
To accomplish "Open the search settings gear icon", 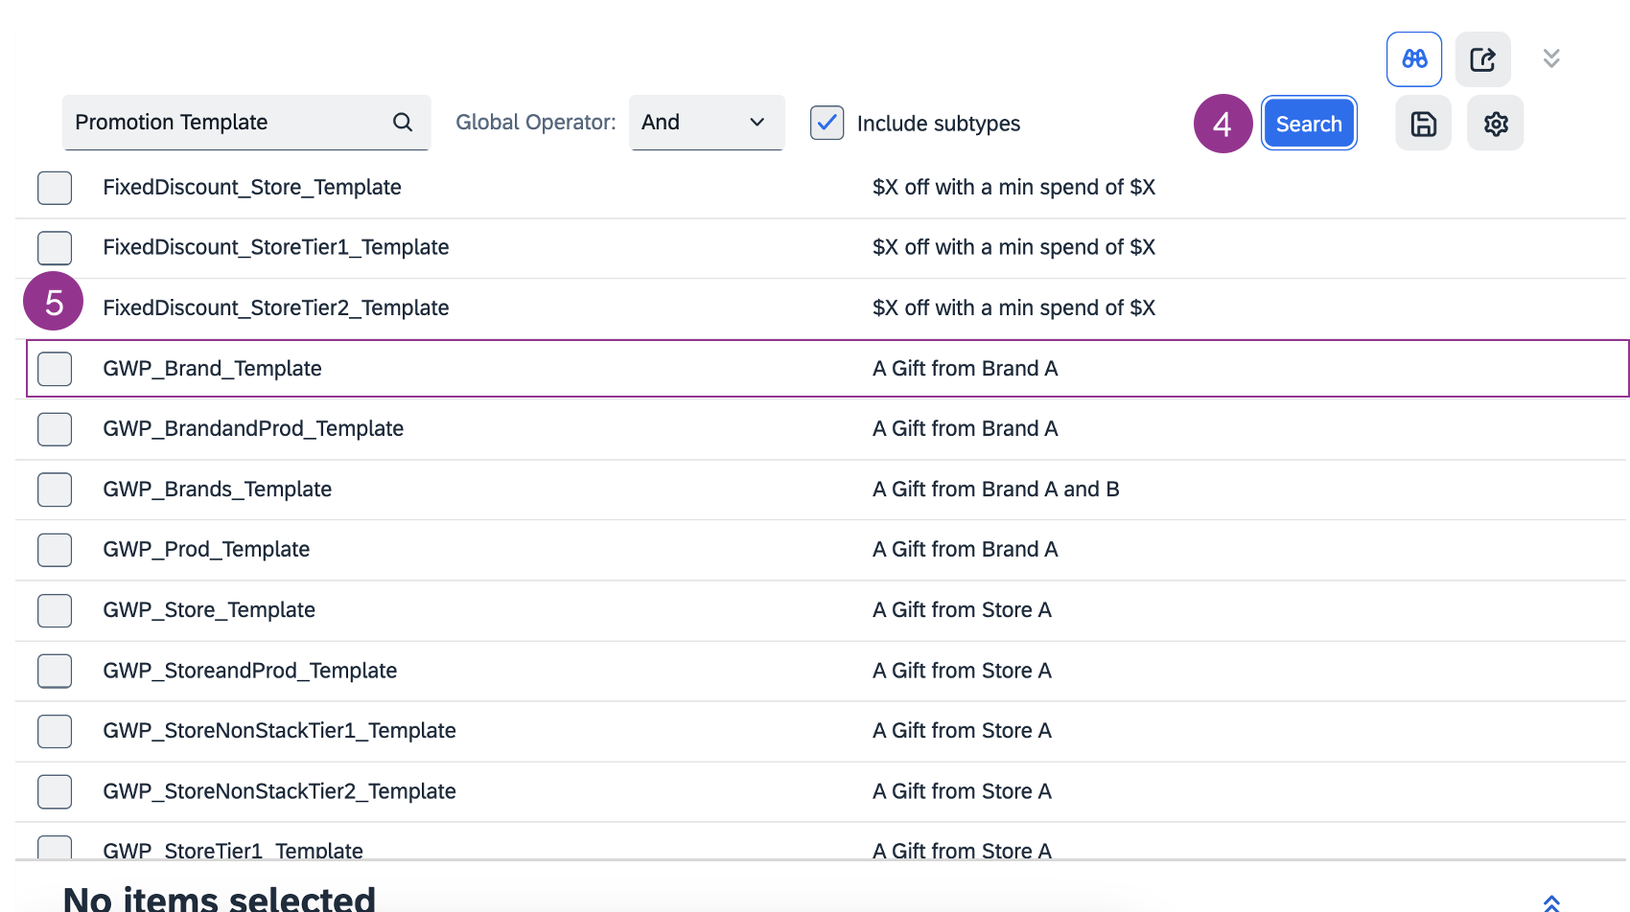I will click(x=1495, y=124).
